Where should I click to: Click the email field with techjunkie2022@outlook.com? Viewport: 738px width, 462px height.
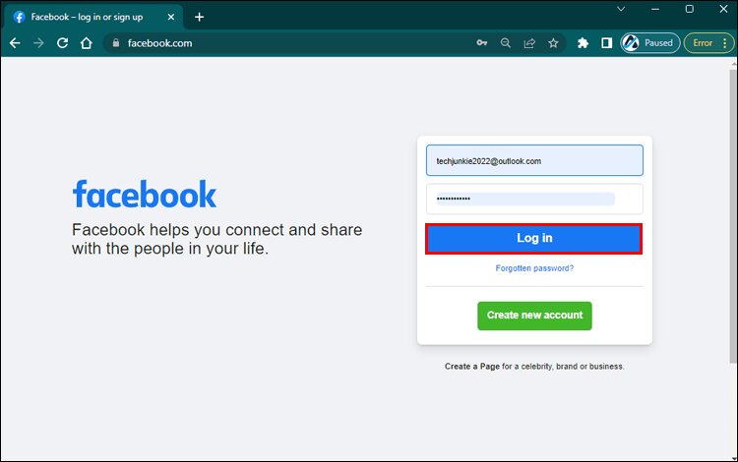click(534, 161)
